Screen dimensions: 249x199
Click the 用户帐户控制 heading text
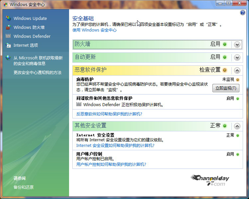coord(89,154)
